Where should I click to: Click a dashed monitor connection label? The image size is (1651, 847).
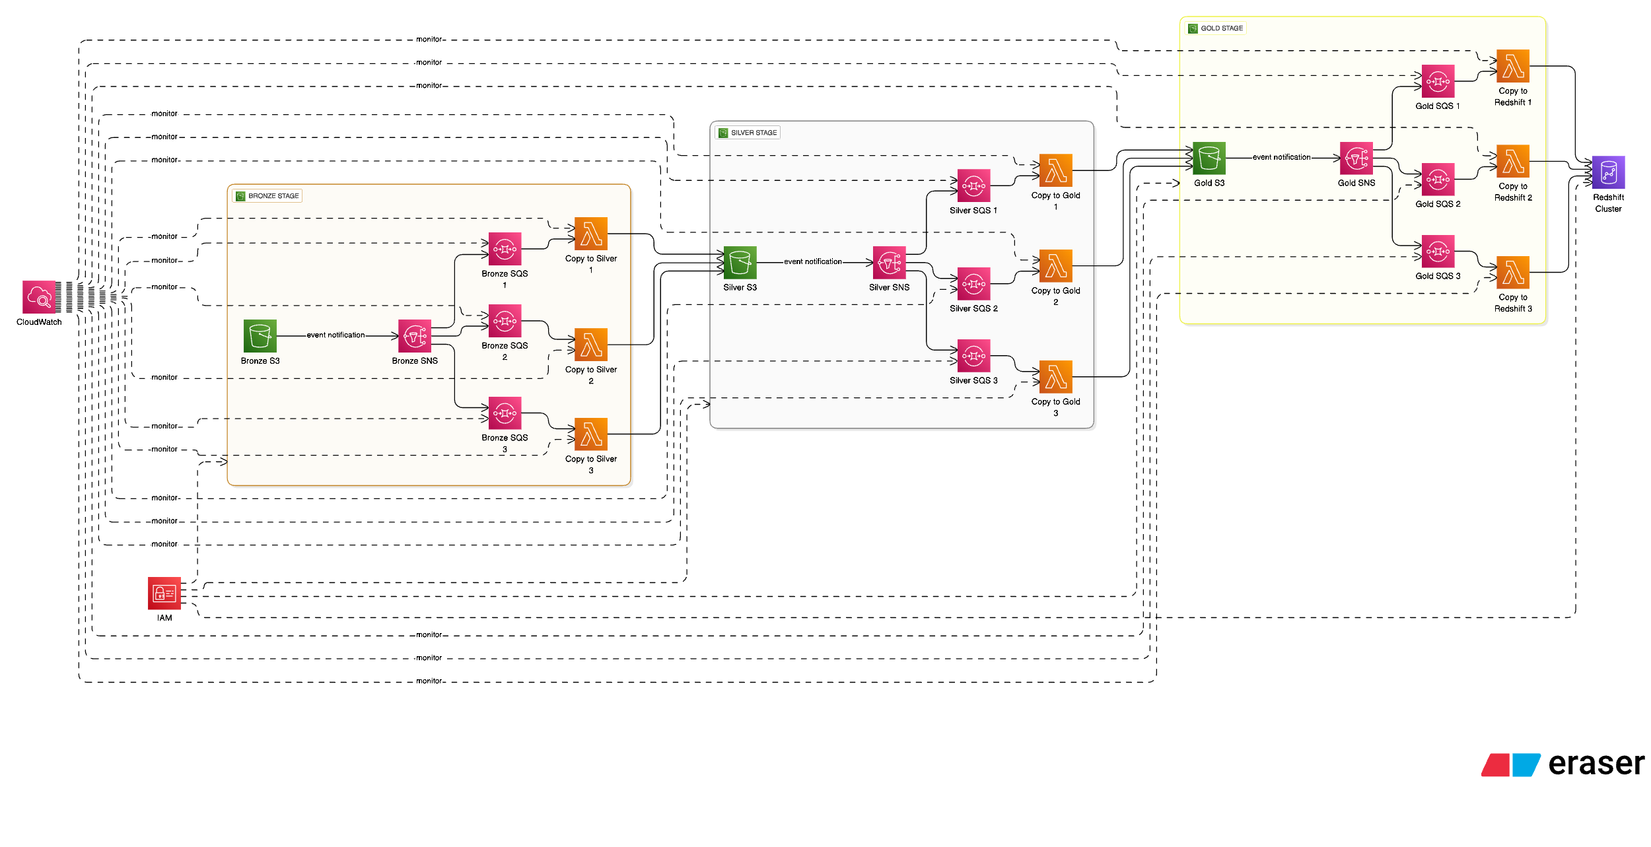(x=428, y=39)
